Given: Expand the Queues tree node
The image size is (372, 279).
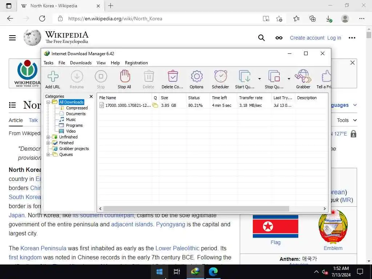Looking at the screenshot, I should coord(48,154).
